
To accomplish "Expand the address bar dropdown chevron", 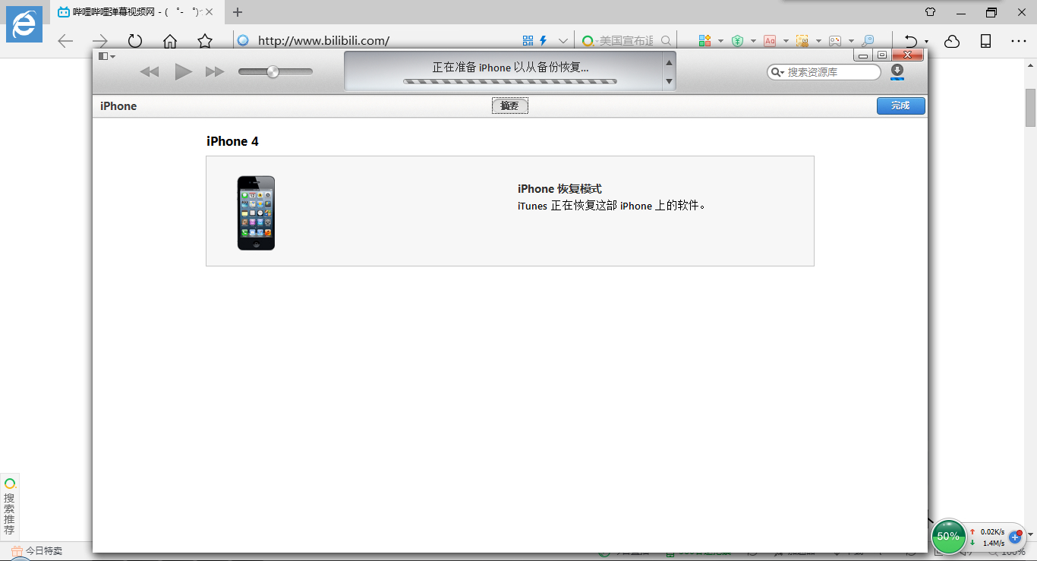I will pyautogui.click(x=563, y=41).
